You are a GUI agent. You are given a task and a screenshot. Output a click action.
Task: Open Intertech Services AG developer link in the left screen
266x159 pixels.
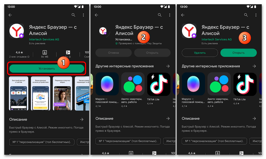tap(44, 39)
